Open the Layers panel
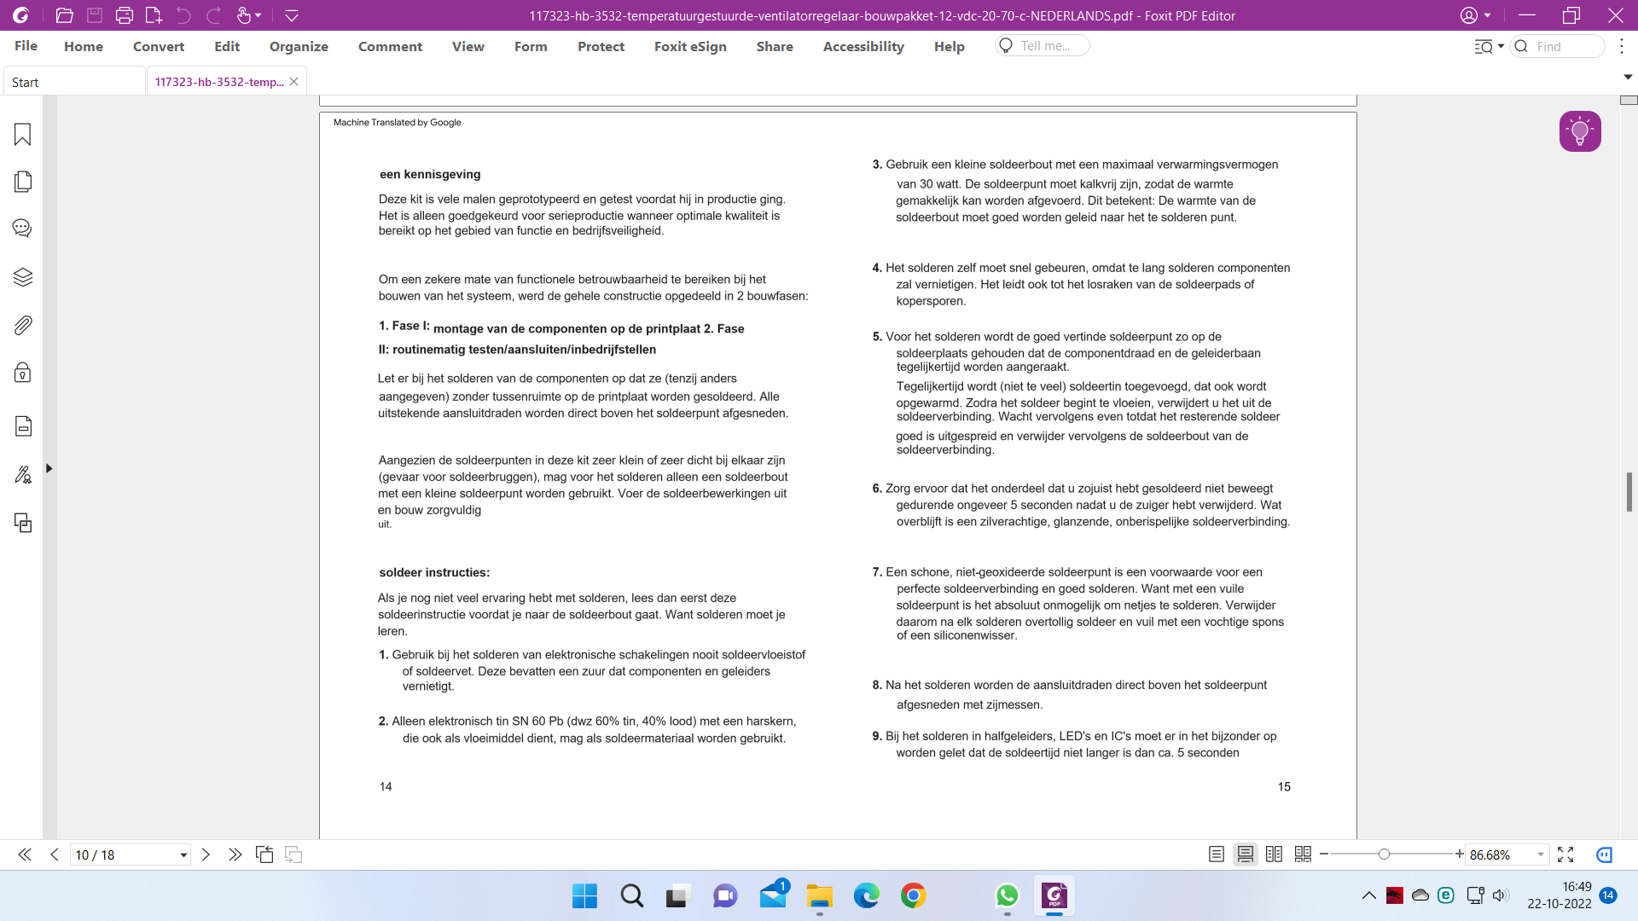 point(23,277)
